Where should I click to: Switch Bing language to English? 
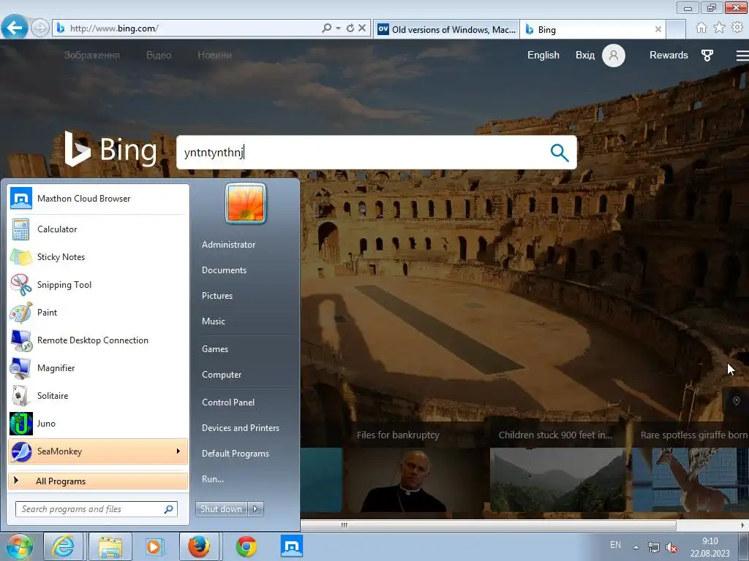543,56
